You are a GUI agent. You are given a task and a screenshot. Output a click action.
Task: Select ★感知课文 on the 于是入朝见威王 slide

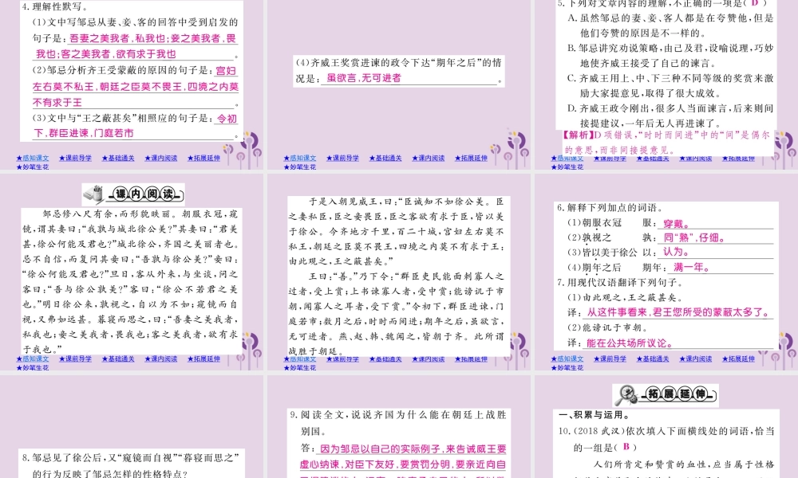coord(300,359)
